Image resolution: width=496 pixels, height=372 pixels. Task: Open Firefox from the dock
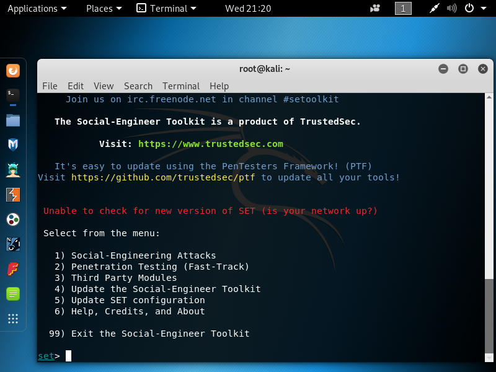tap(13, 71)
